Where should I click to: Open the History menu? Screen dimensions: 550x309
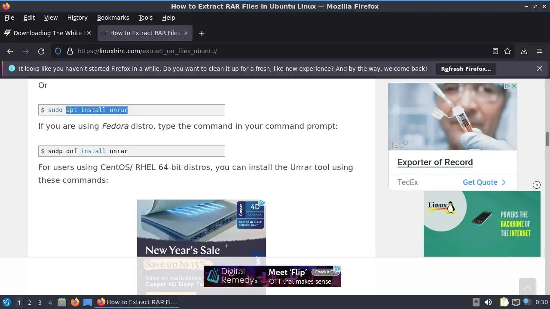coord(77,18)
